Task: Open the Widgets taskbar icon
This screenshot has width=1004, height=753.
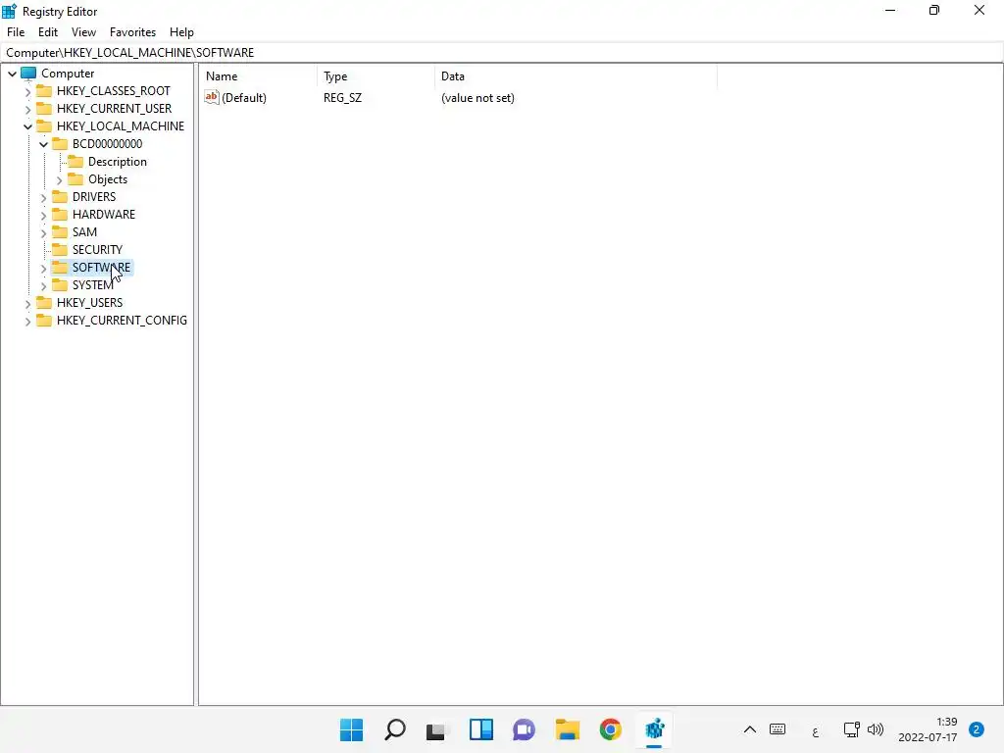Action: [x=480, y=729]
